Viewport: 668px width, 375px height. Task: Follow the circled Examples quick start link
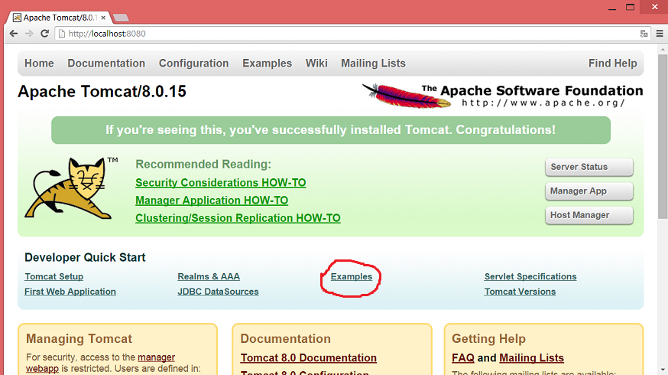[x=352, y=277]
